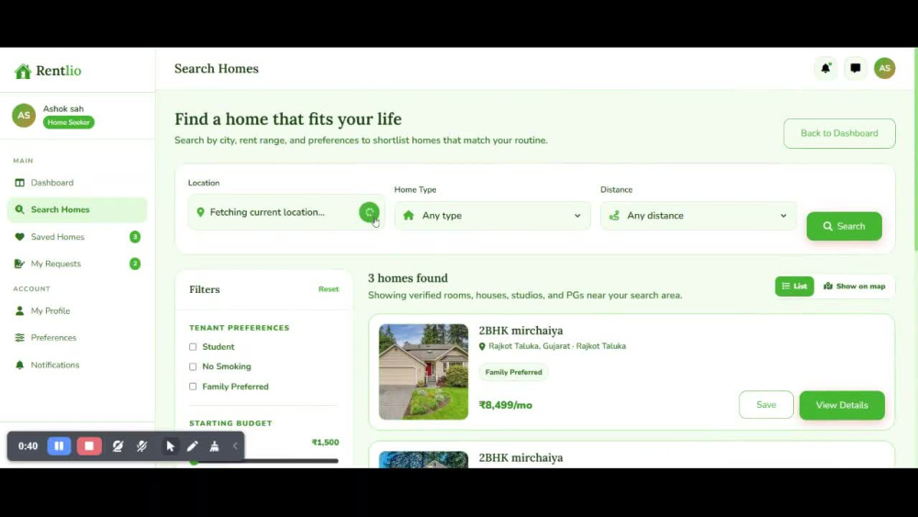918x517 pixels.
Task: Click the Family Preferred tag on listing
Action: 513,373
